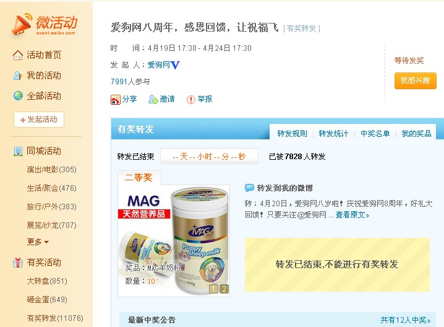444x327 pixels.
Task: Switch to prize image page 1
Action: [x=213, y=289]
